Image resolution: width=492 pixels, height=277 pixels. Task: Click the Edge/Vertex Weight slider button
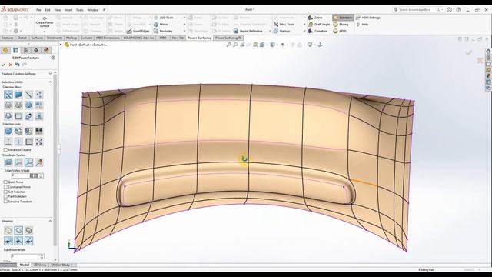pyautogui.click(x=34, y=175)
